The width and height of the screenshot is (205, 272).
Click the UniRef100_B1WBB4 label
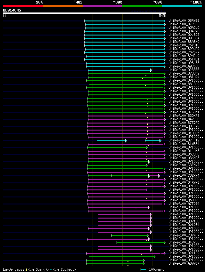click(x=184, y=144)
